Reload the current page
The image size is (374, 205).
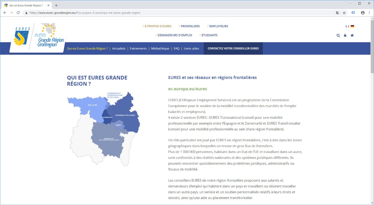[x=18, y=13]
